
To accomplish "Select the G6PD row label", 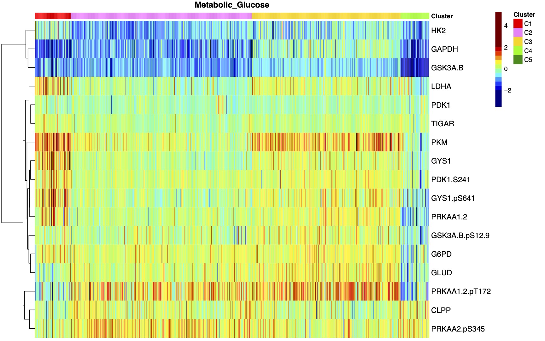I will click(441, 254).
